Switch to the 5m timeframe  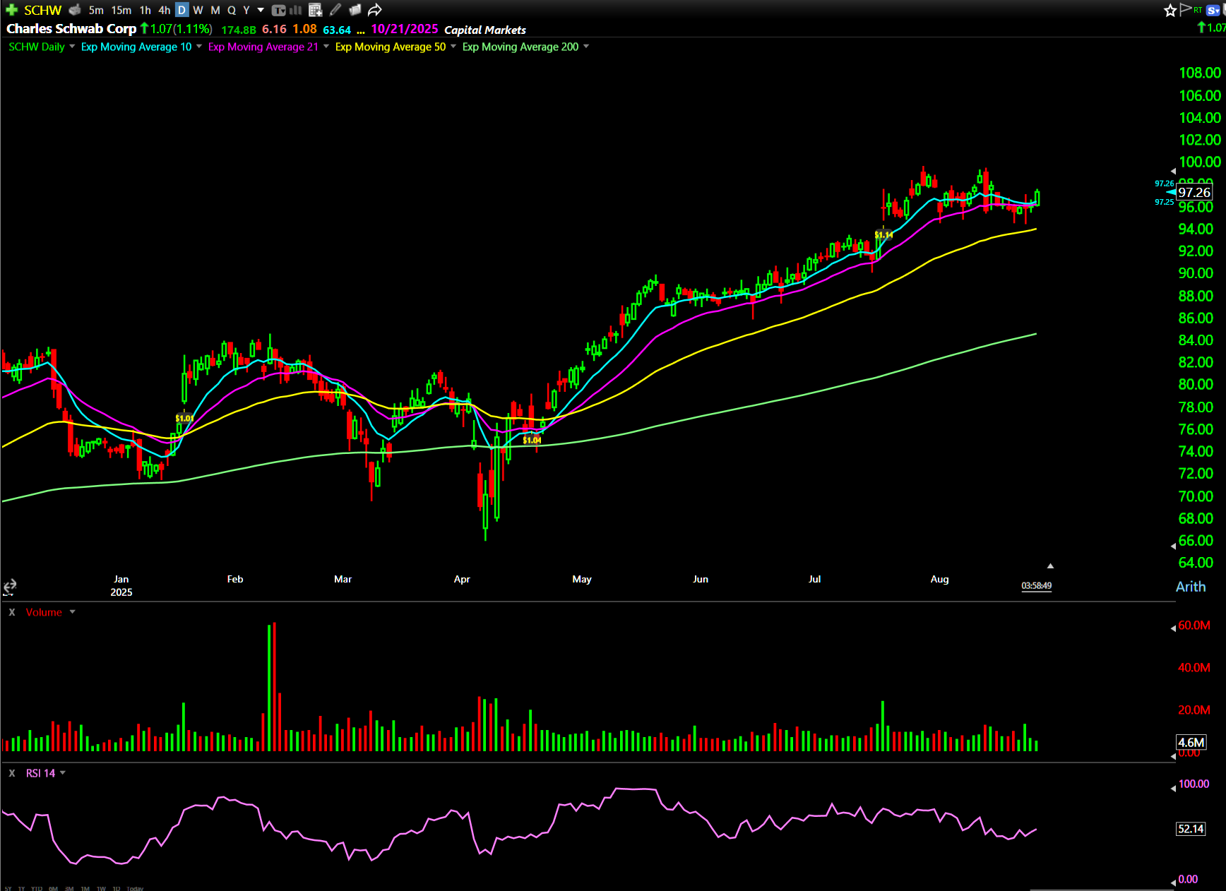[x=96, y=10]
